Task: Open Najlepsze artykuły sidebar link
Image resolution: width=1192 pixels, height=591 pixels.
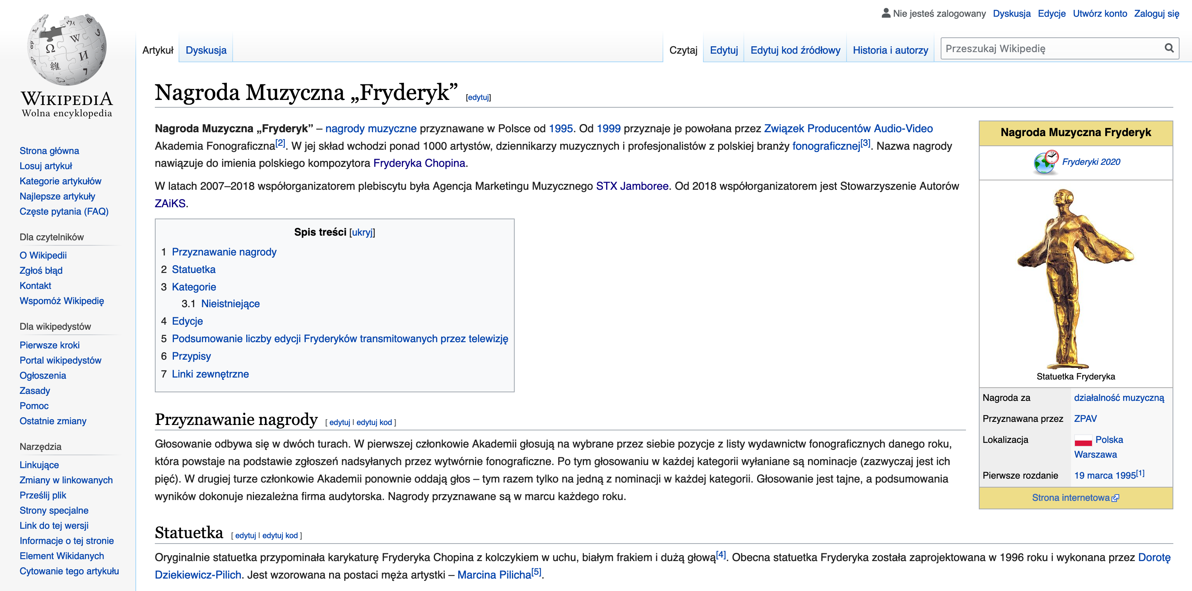Action: point(57,196)
